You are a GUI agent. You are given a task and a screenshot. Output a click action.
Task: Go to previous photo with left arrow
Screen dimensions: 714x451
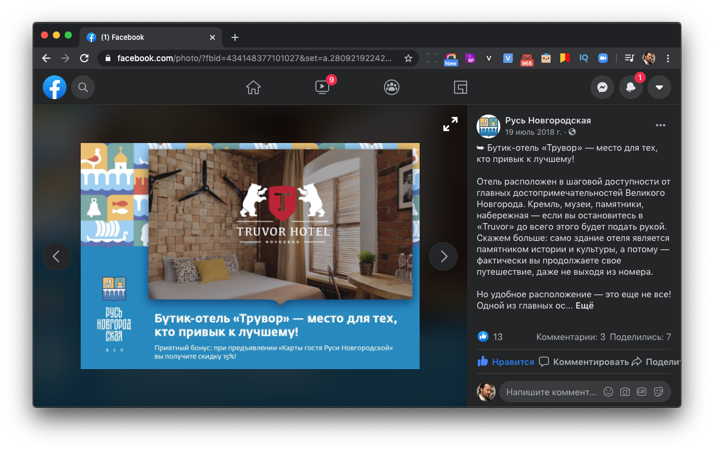[x=57, y=256]
